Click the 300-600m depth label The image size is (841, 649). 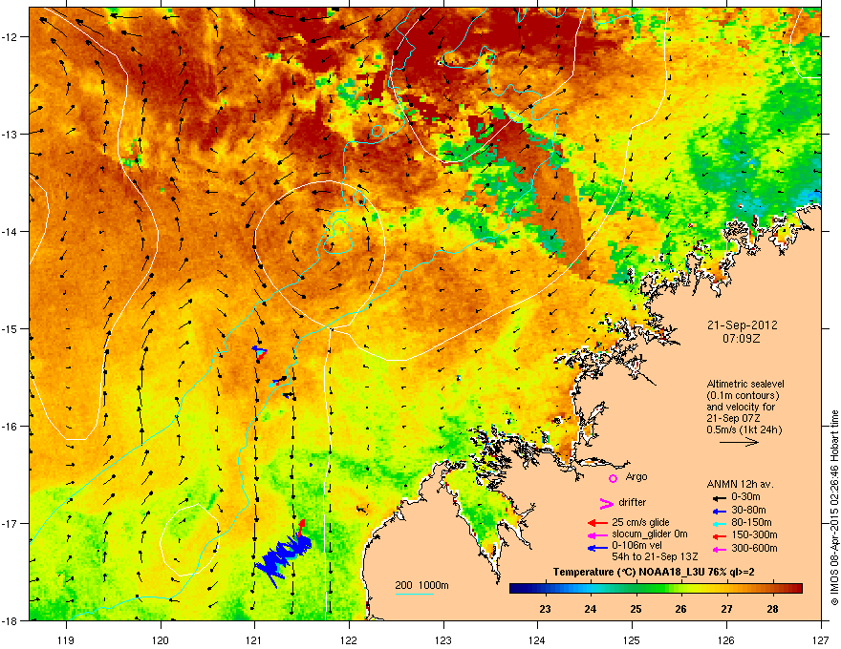pos(754,549)
